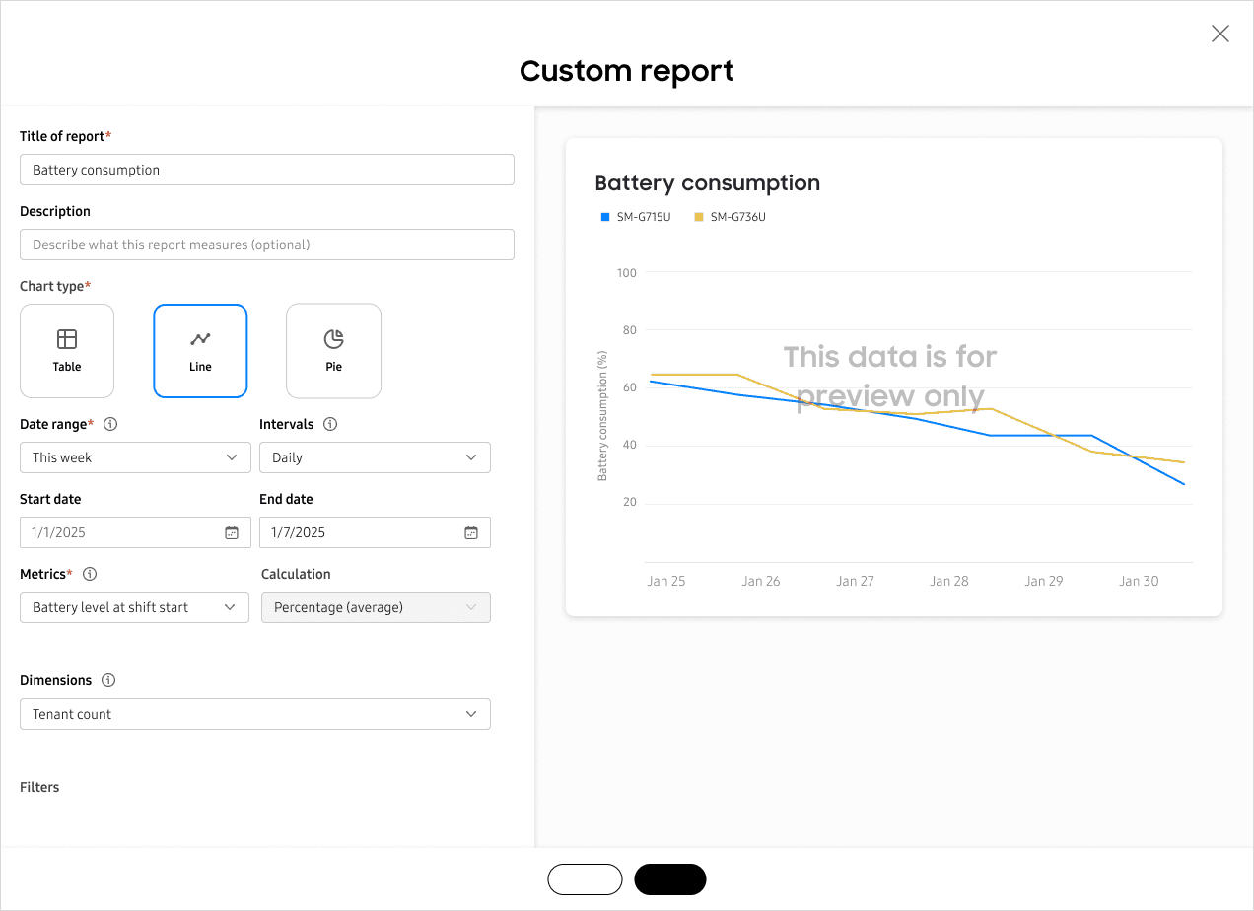Click the 100 y-axis value
The height and width of the screenshot is (911, 1254).
627,272
